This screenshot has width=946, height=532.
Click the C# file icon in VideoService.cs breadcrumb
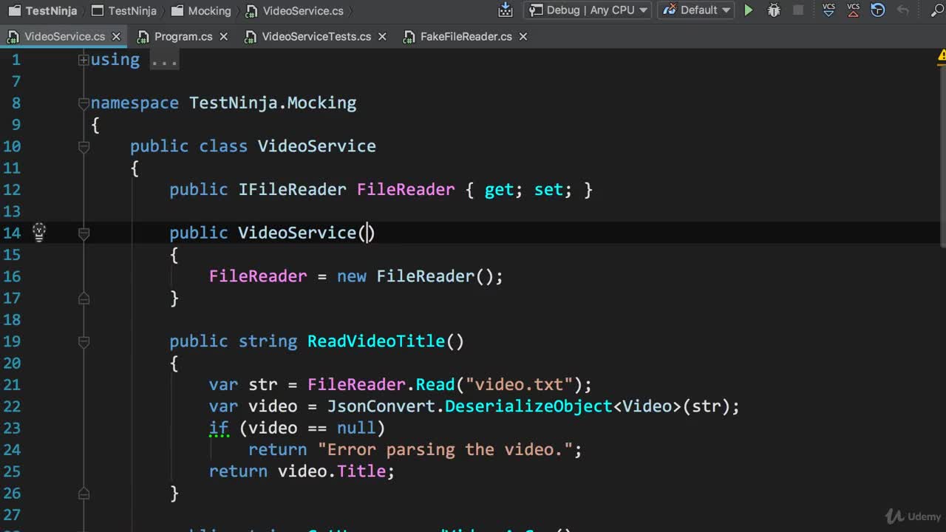point(252,11)
